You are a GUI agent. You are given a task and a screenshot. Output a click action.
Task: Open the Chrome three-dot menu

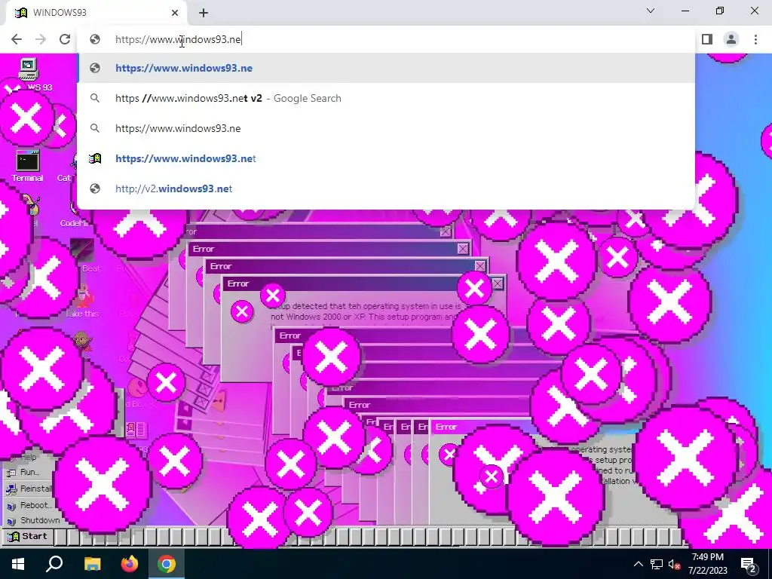755,39
